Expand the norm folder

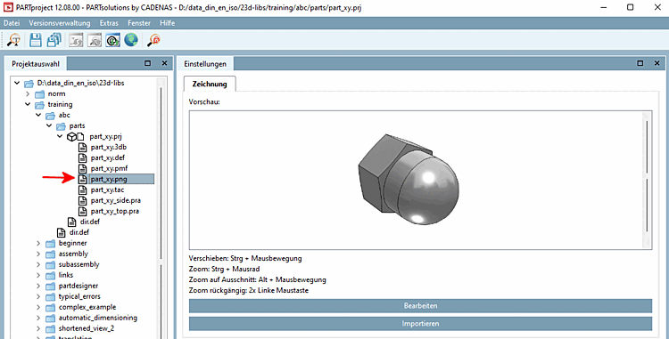click(x=28, y=93)
